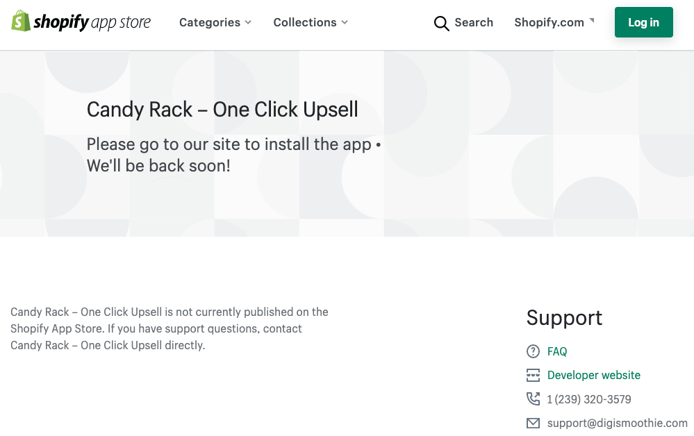Click the phone icon beside support number
The width and height of the screenshot is (694, 436).
click(x=533, y=399)
